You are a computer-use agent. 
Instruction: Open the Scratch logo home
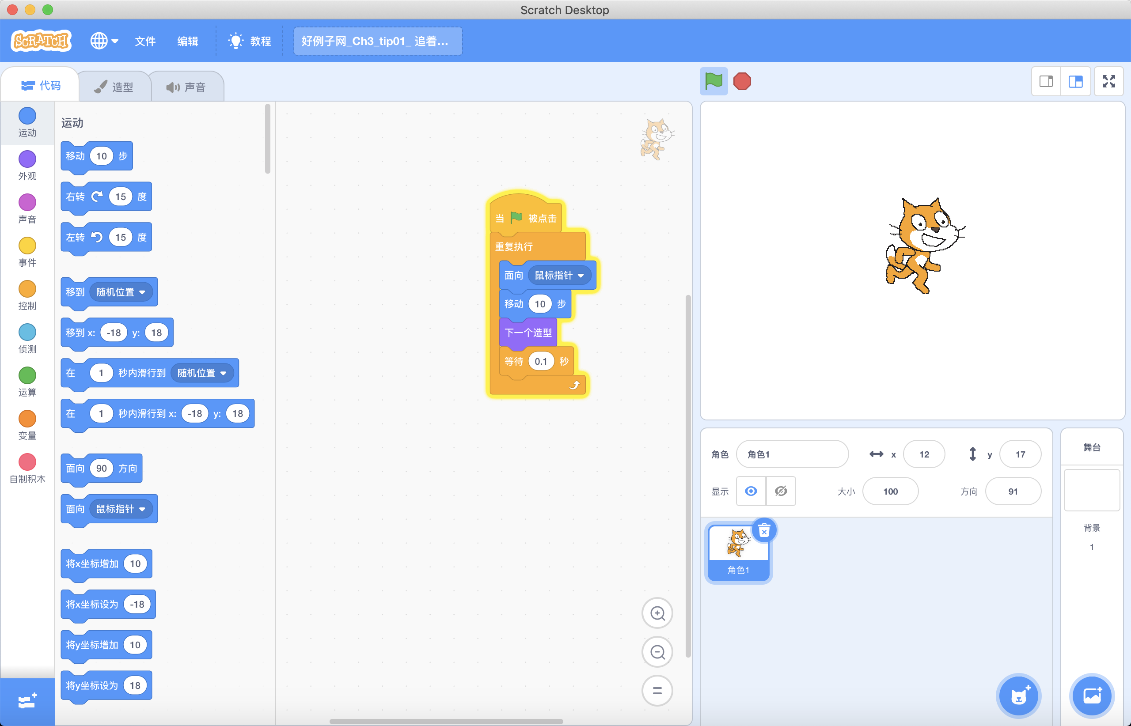[x=41, y=41]
